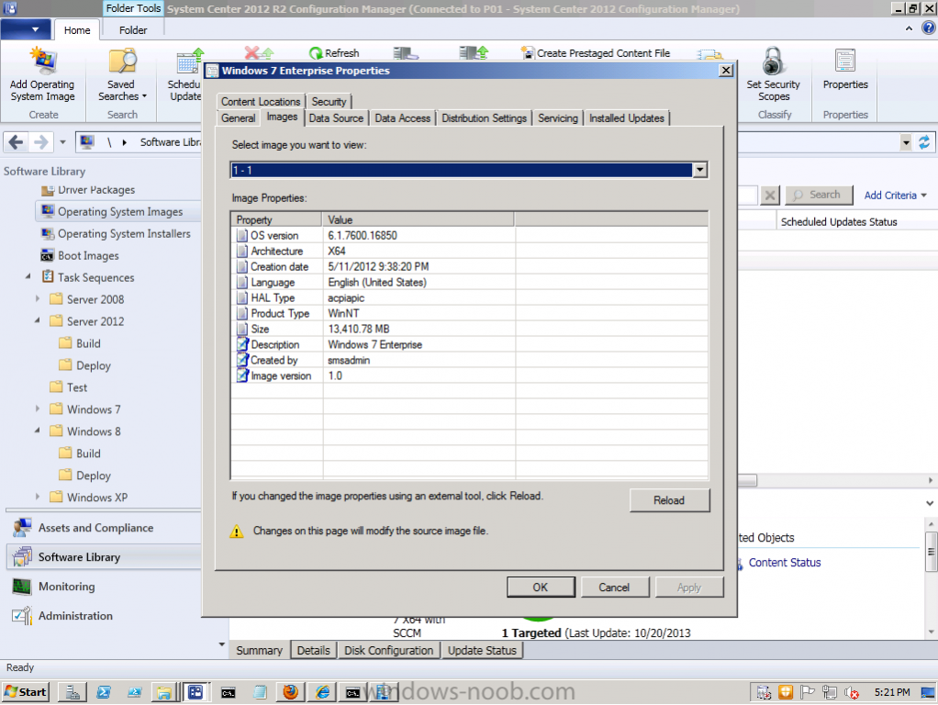
Task: Open the Add Criteria dropdown
Action: tap(895, 196)
